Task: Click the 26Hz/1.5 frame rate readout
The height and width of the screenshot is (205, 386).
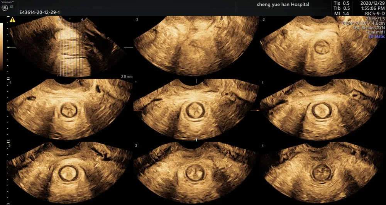Action: click(376, 19)
